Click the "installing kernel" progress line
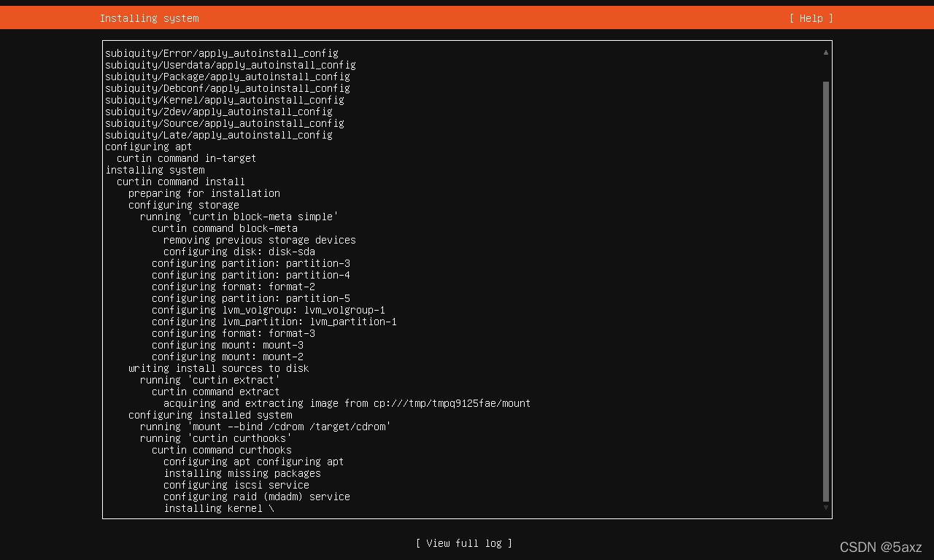The width and height of the screenshot is (934, 560). 219,508
